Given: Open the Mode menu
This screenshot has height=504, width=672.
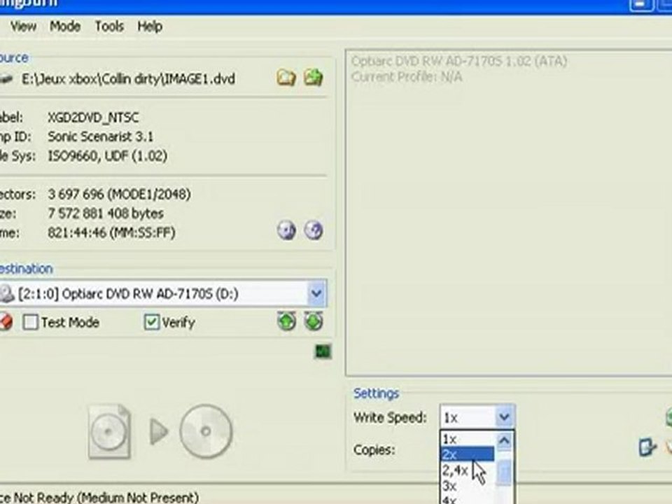Looking at the screenshot, I should click(65, 27).
